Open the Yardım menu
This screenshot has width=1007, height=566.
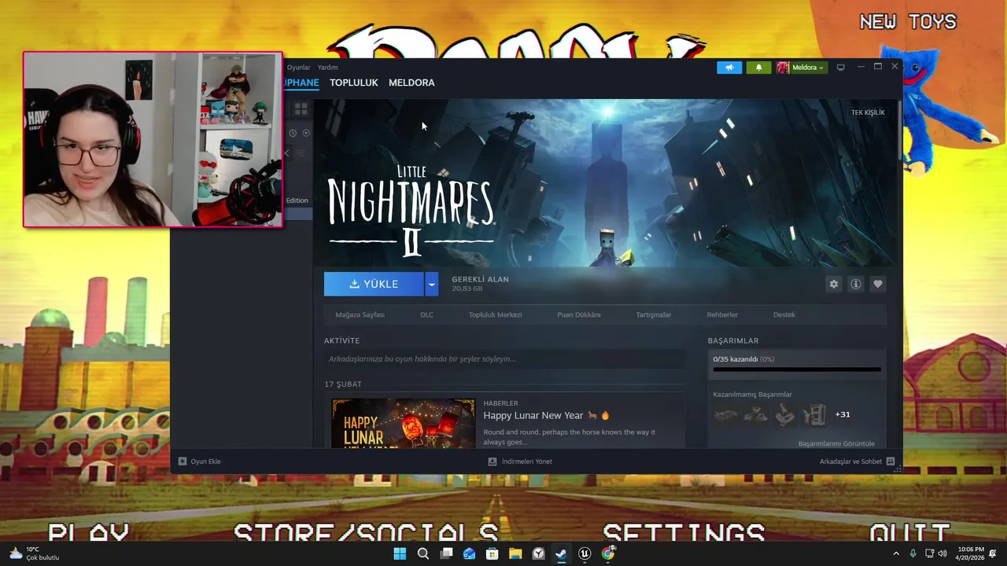coord(327,68)
